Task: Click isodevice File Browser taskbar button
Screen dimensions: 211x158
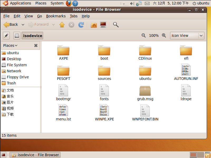Action: click(35, 155)
